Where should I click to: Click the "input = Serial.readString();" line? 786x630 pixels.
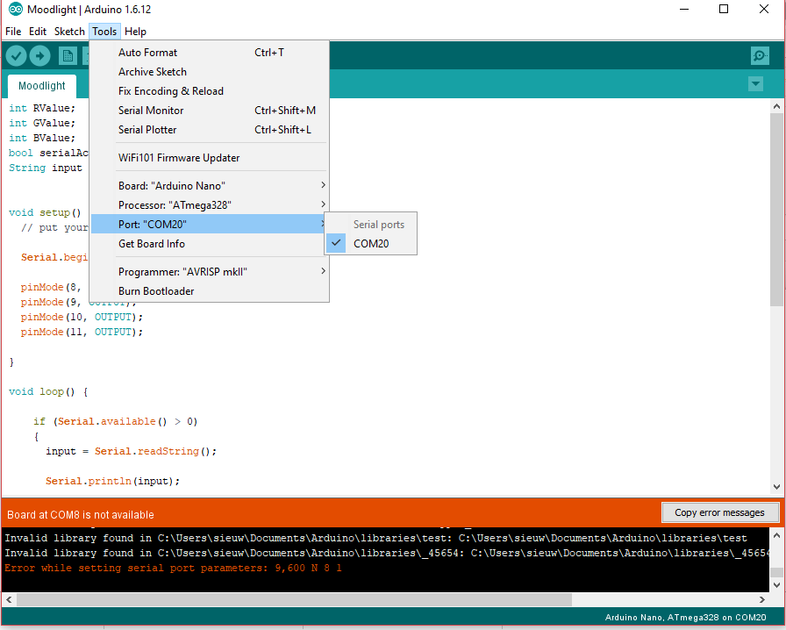pyautogui.click(x=132, y=451)
